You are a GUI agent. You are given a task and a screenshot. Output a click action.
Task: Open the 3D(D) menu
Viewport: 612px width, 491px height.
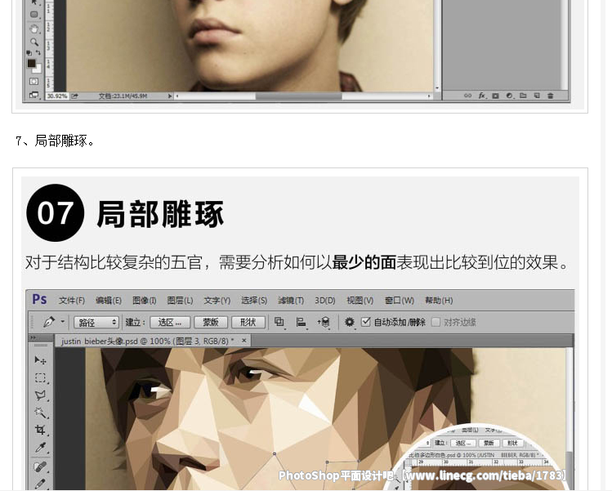click(325, 301)
